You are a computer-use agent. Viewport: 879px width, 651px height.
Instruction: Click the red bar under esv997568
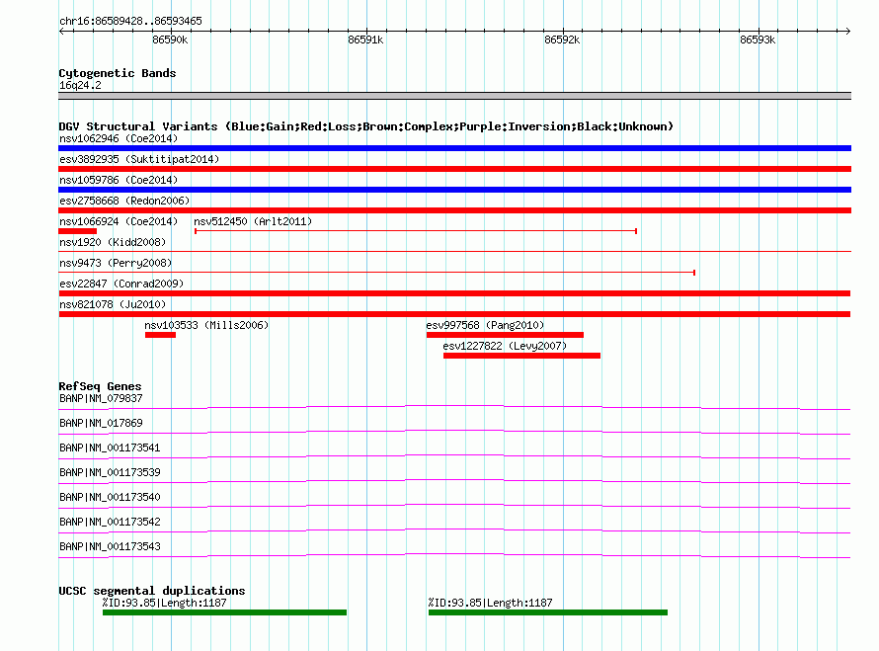(x=505, y=335)
